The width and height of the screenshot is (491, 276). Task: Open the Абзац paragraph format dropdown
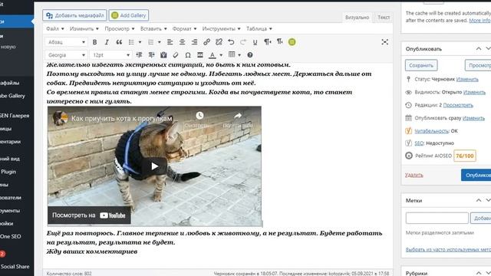pos(66,42)
